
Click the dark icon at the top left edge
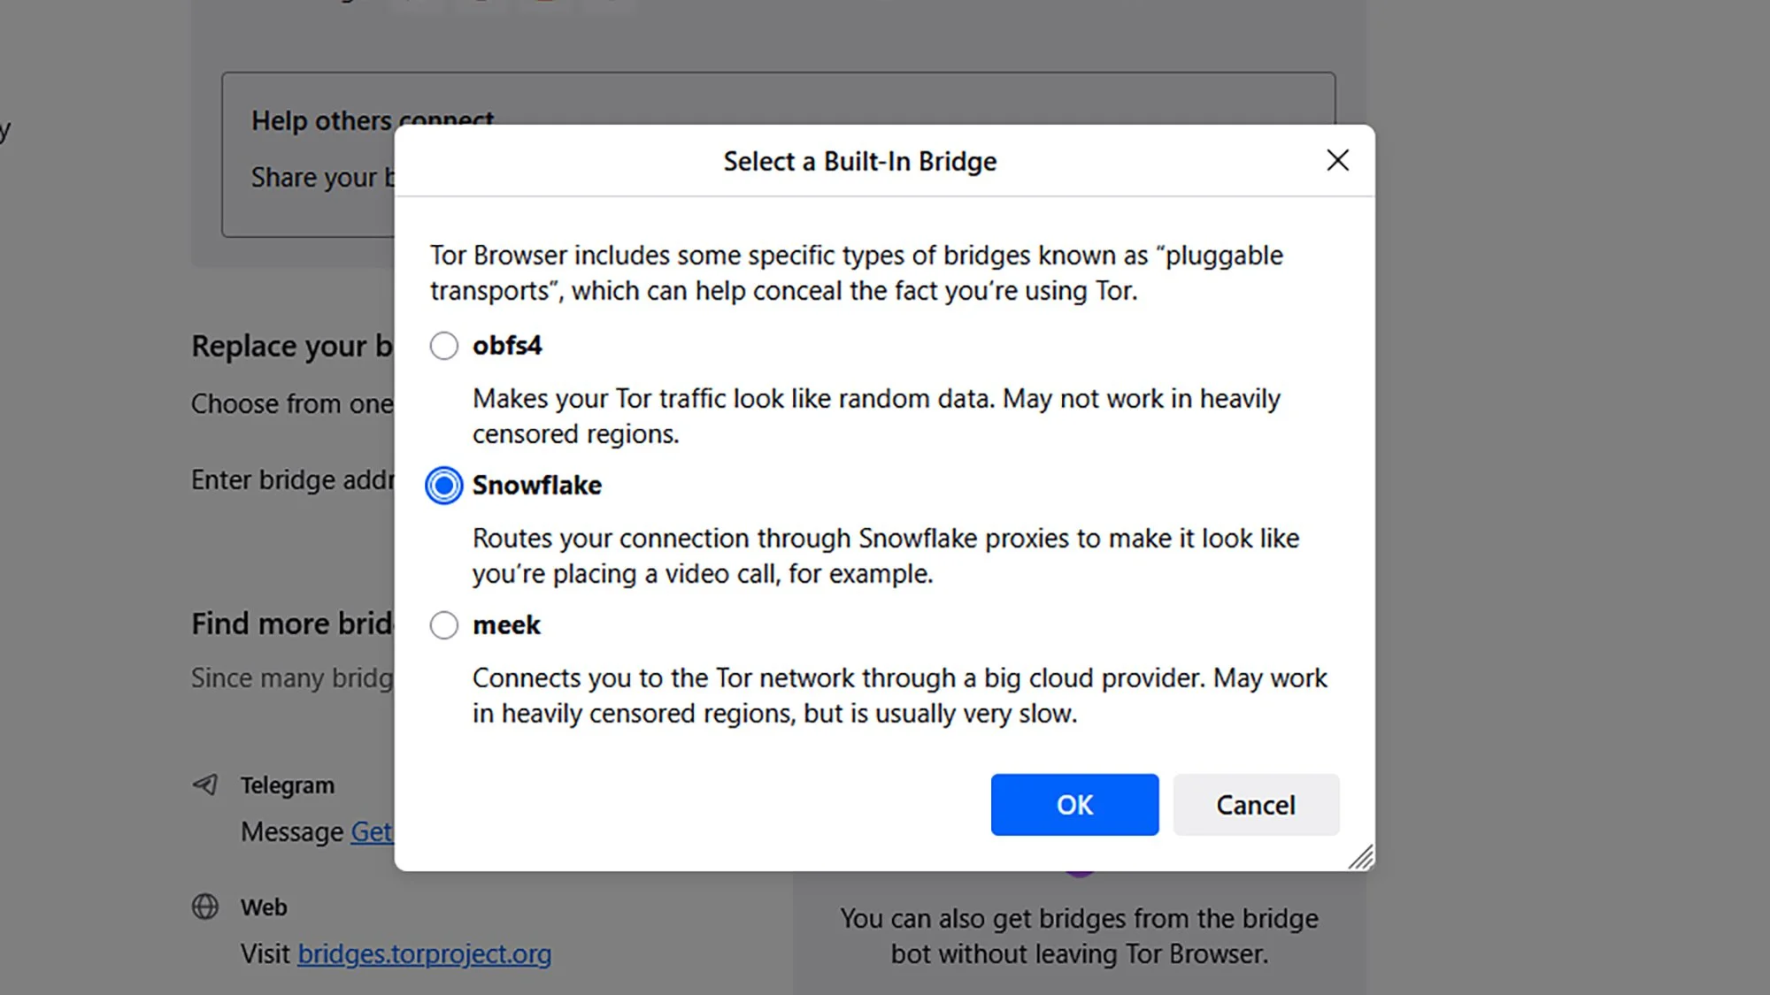coord(4,128)
